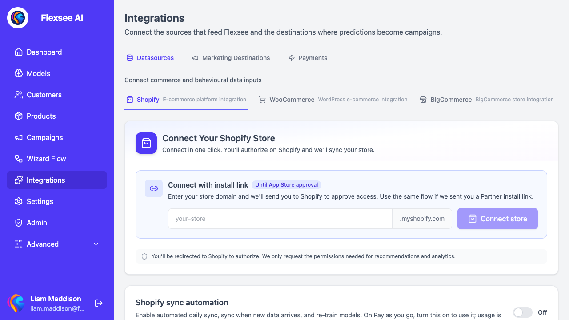Image resolution: width=569 pixels, height=320 pixels.
Task: Click the Flexsee AI logo icon
Action: click(x=18, y=18)
